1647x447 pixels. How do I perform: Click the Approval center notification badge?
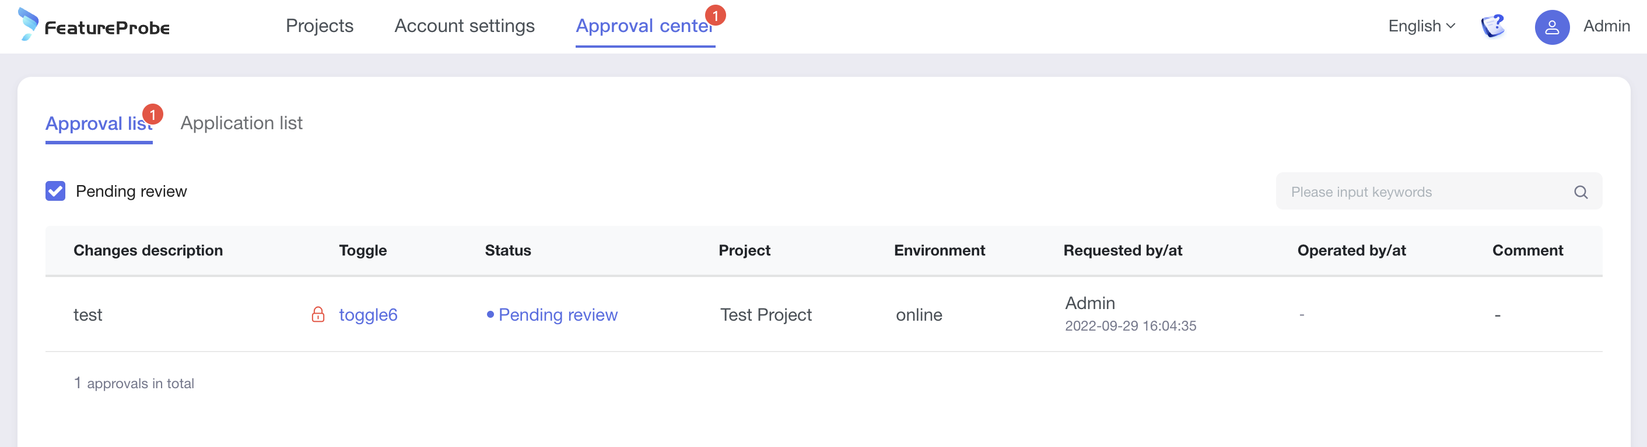(716, 15)
